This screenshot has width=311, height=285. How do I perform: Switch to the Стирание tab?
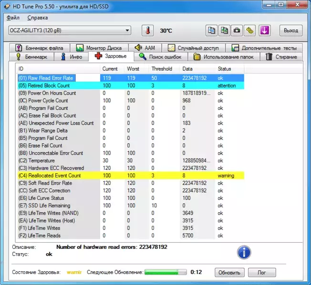281,57
